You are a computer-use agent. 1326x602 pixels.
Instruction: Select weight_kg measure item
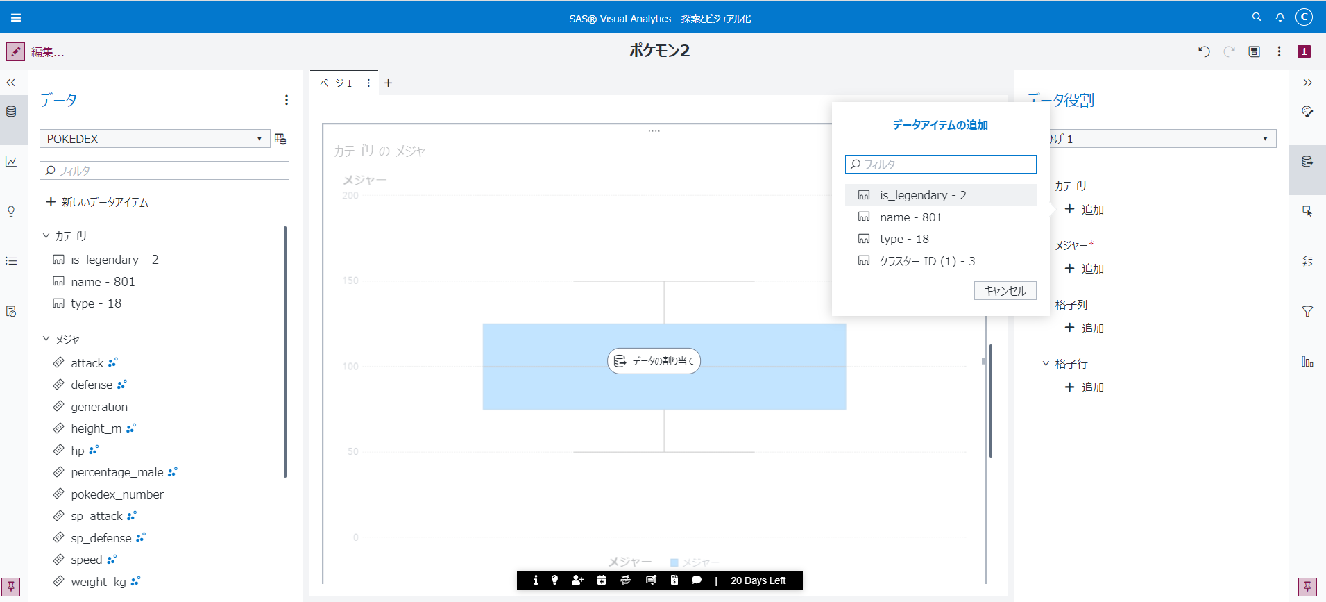(97, 582)
